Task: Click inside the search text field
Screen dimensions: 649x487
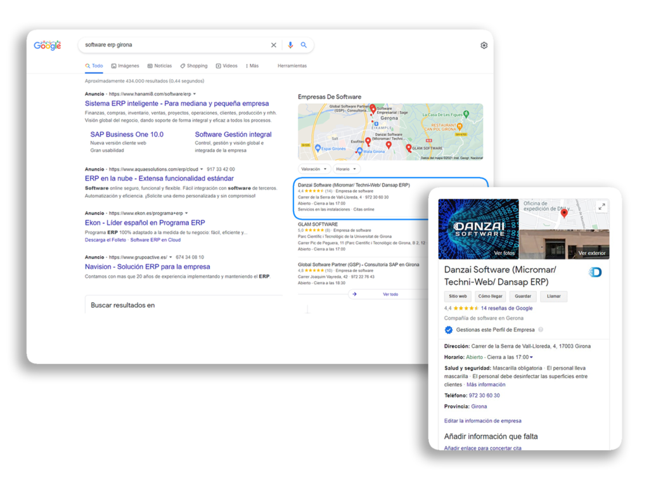Action: pos(171,45)
